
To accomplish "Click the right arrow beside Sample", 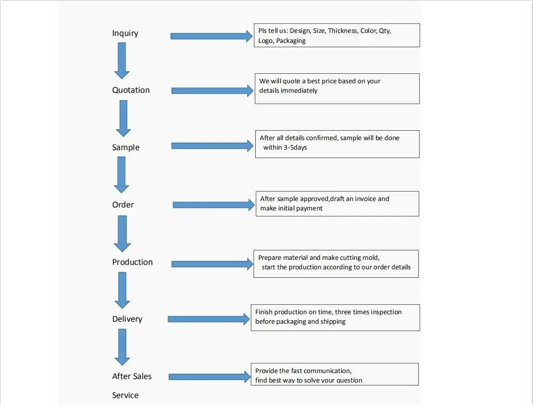I will tap(212, 146).
